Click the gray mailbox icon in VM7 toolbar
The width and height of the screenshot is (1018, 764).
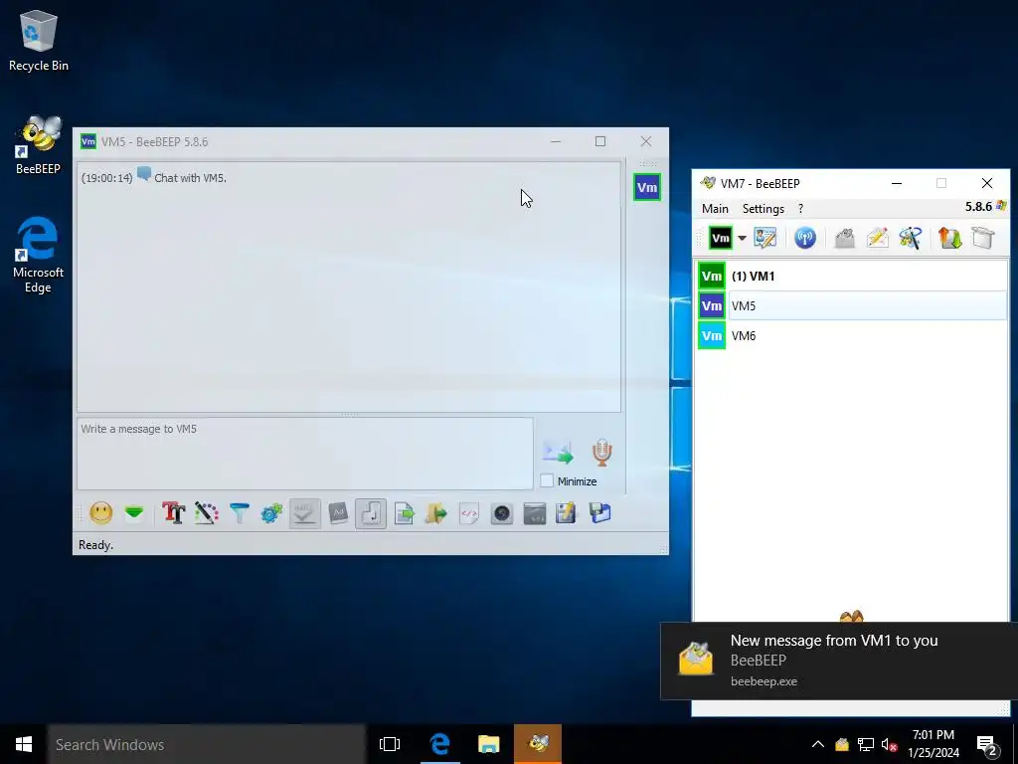(x=844, y=238)
